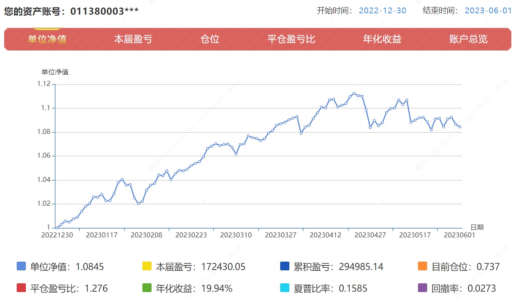Screen dimensions: 519x300
Task: Select the 仓位 tab
Action: (x=210, y=39)
